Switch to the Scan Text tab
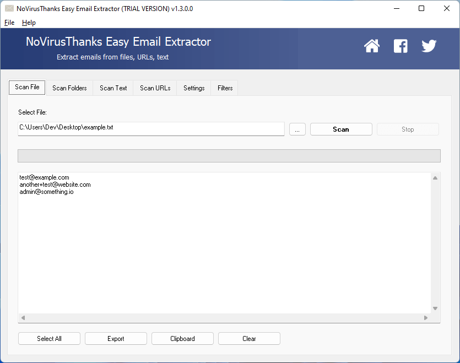Screen dimensions: 460x363 point(113,88)
